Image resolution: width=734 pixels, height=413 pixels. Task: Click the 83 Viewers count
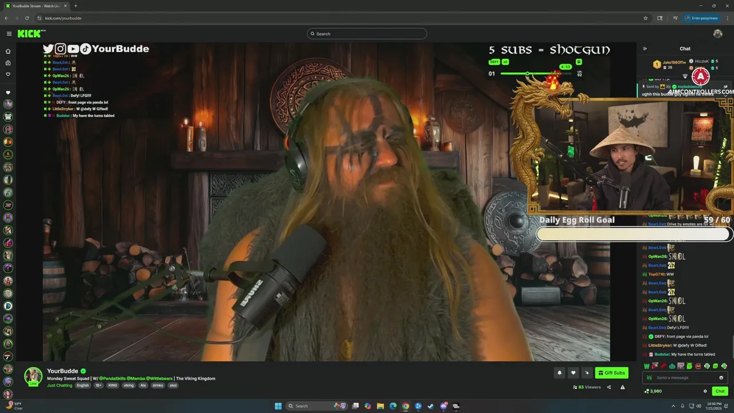point(587,387)
